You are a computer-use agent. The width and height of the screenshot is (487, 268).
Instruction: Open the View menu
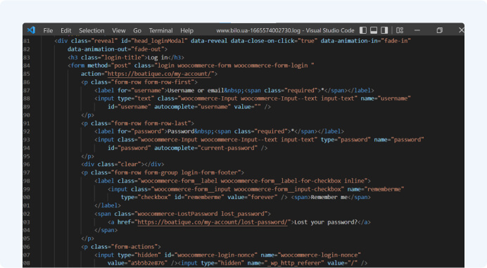click(119, 30)
